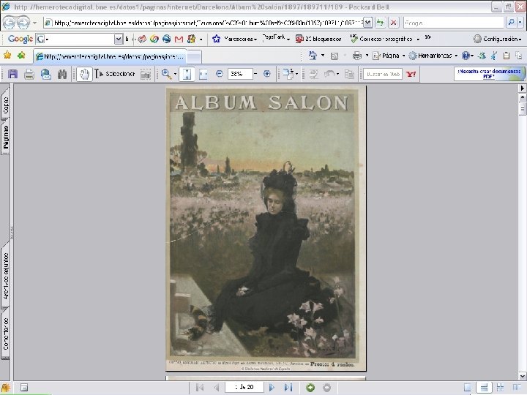Open the address bar history dropdown

click(x=368, y=23)
